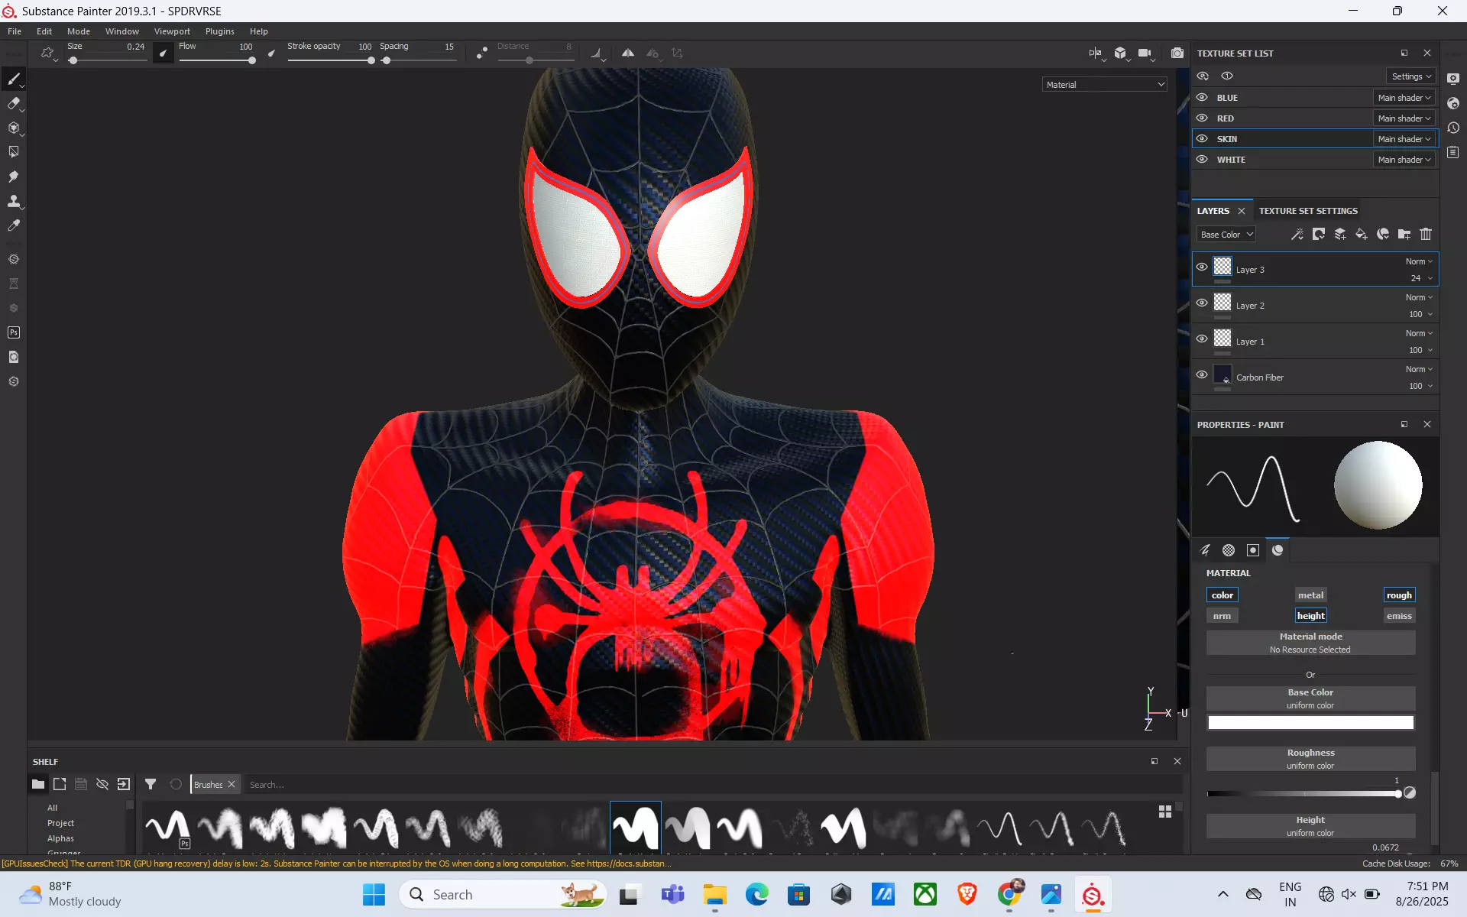Click the Roughness uniform color button

pos(1310,759)
